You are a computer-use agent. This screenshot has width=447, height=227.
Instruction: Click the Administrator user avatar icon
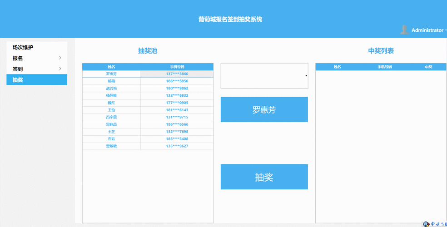pyautogui.click(x=404, y=30)
